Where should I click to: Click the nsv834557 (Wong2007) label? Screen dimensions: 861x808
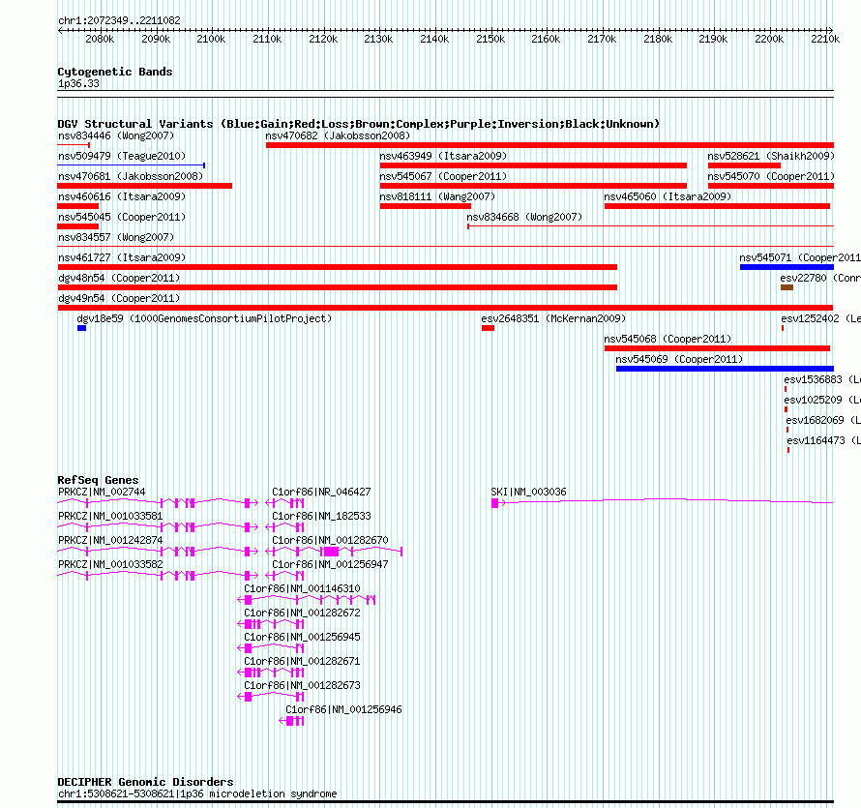coord(116,237)
